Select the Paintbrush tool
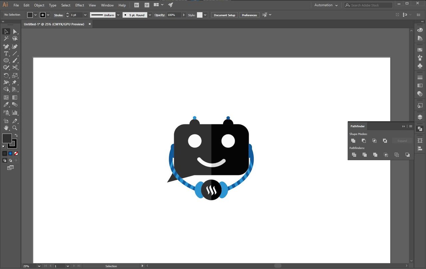Image resolution: width=426 pixels, height=269 pixels. pyautogui.click(x=15, y=61)
